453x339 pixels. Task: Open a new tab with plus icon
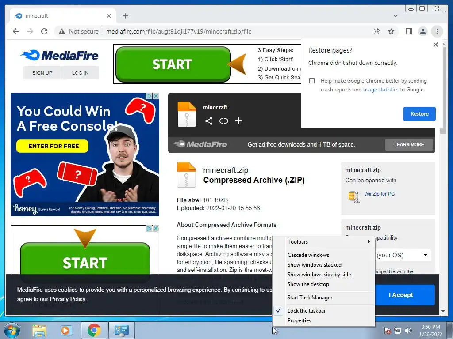(125, 16)
